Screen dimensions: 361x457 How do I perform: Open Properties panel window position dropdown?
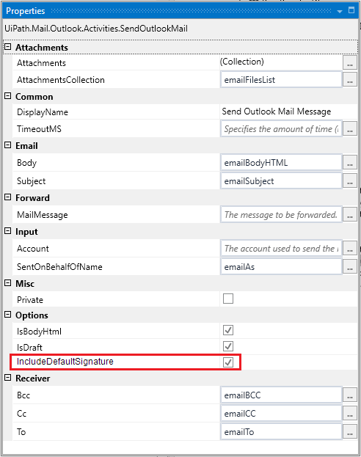click(340, 11)
